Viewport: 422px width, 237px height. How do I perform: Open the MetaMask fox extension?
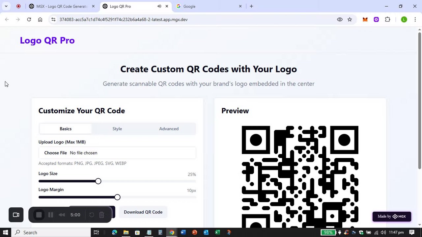click(365, 19)
